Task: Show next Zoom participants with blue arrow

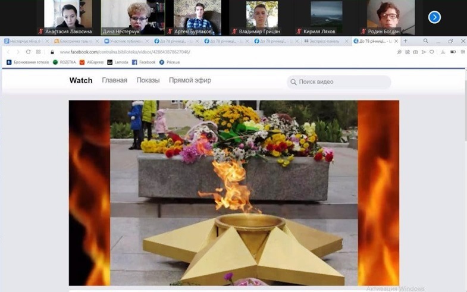Action: 434,17
